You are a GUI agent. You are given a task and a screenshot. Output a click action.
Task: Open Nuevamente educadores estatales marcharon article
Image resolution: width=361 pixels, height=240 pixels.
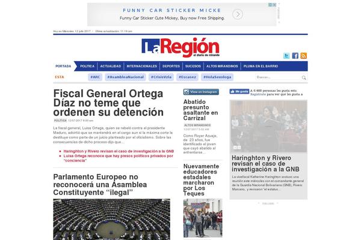click(201, 180)
